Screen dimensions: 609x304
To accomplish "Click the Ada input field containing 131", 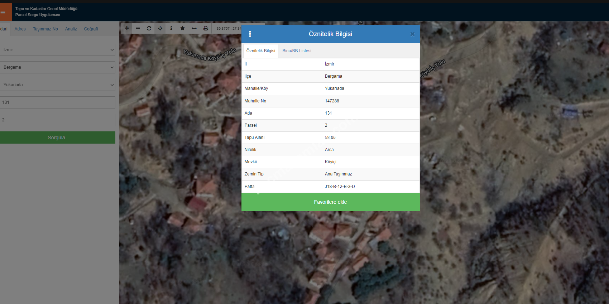I will coord(57,102).
